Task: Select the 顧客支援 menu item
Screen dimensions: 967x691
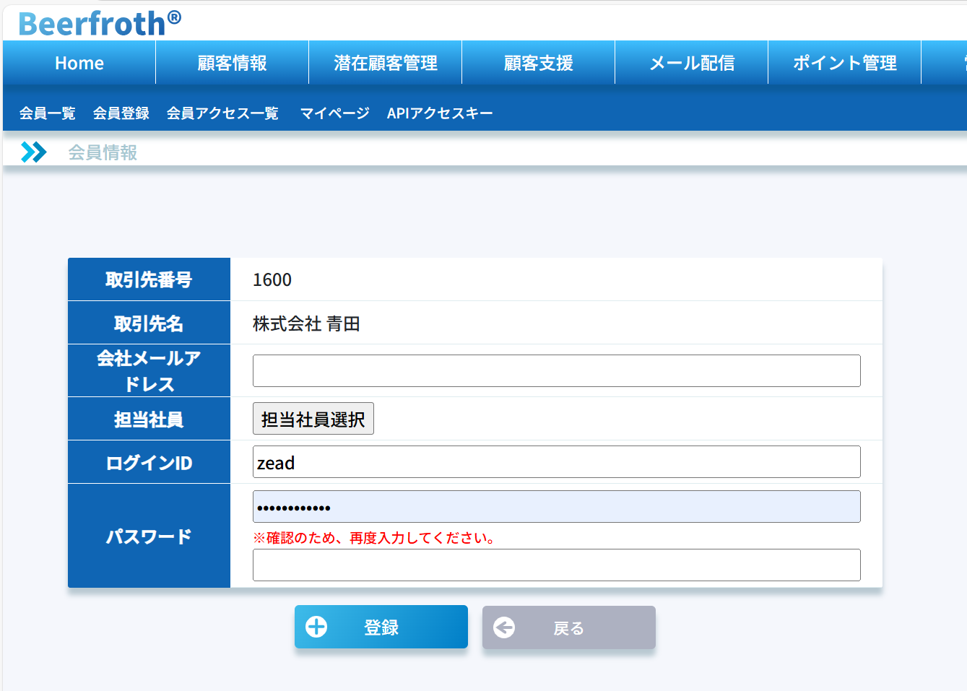Action: (538, 64)
